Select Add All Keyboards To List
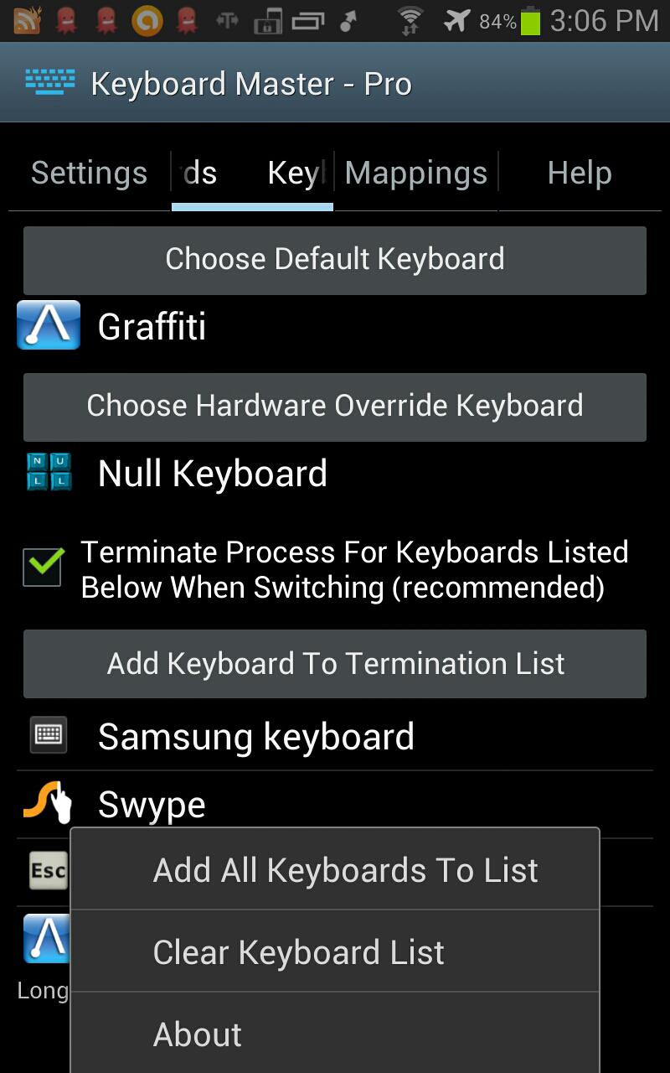Viewport: 670px width, 1073px height. click(335, 870)
